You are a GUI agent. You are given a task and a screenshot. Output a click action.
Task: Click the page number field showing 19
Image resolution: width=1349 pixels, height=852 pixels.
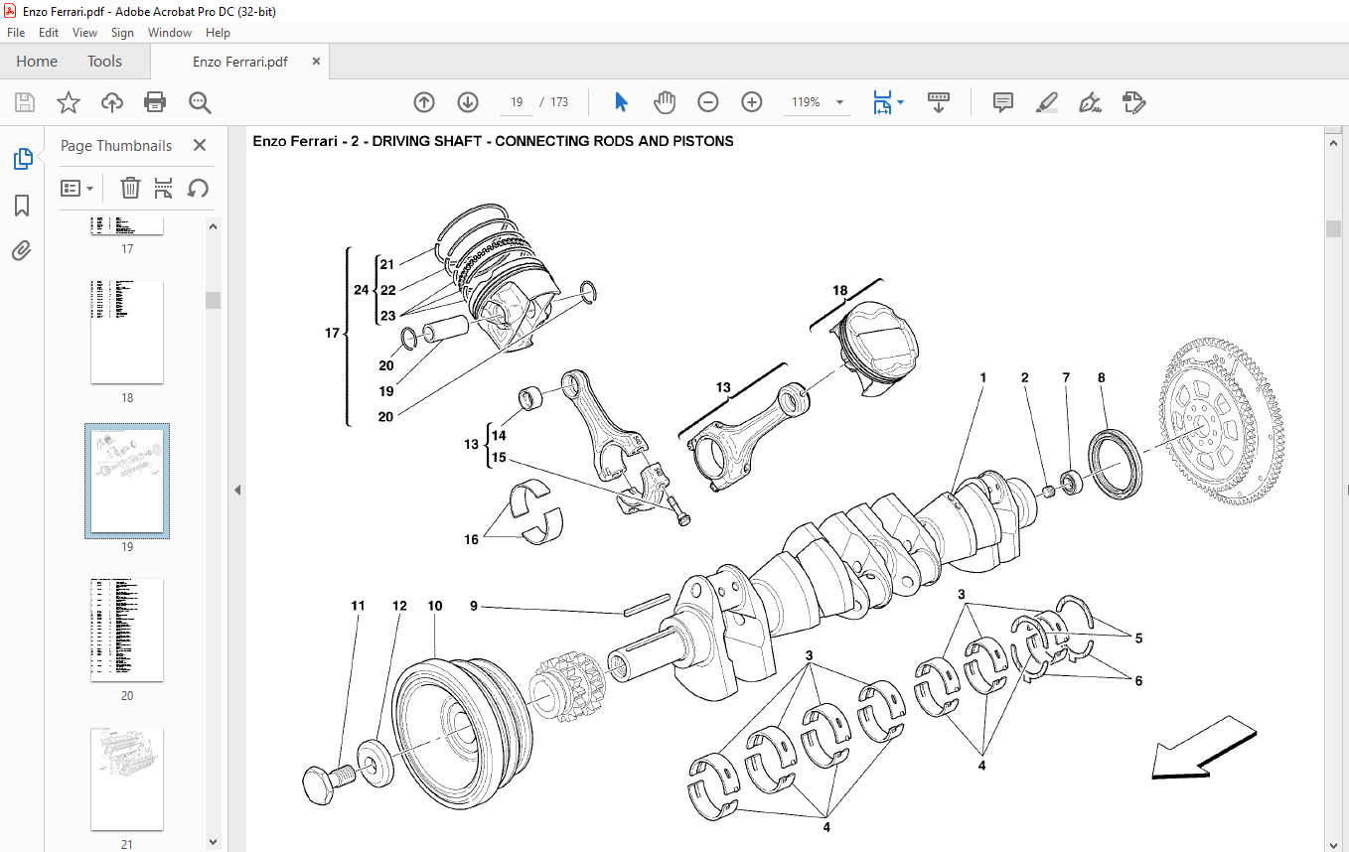coord(517,102)
